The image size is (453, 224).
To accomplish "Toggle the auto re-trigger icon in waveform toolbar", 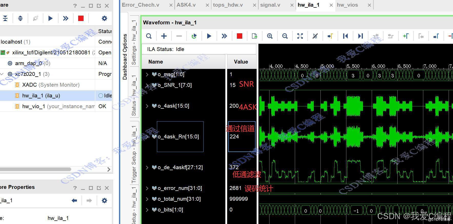I will pos(194,36).
